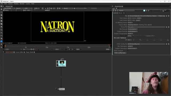Click the timeline end frame field 250
171x96 pixels.
pos(108,49)
